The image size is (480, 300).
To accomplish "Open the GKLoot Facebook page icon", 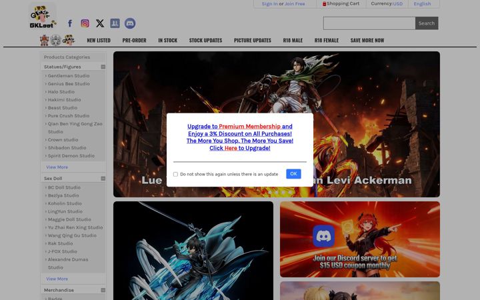I will pos(70,23).
